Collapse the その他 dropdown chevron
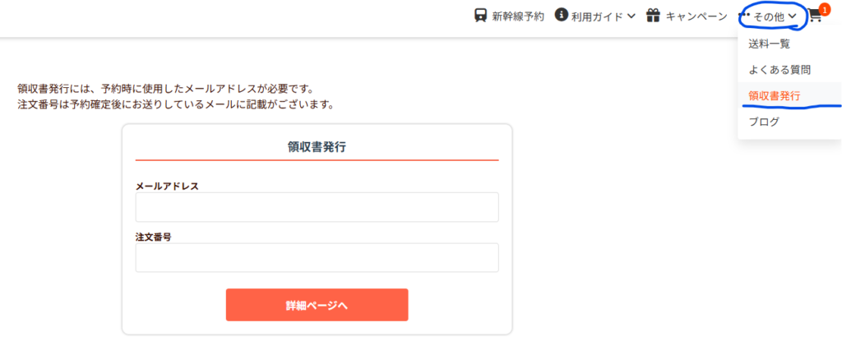 click(x=792, y=17)
